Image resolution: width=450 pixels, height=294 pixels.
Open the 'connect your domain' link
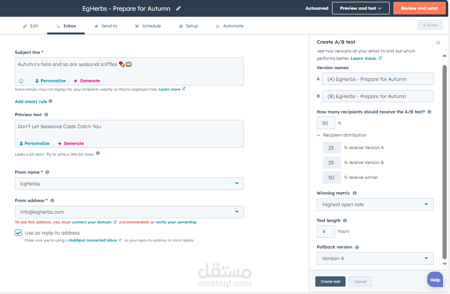[91, 222]
